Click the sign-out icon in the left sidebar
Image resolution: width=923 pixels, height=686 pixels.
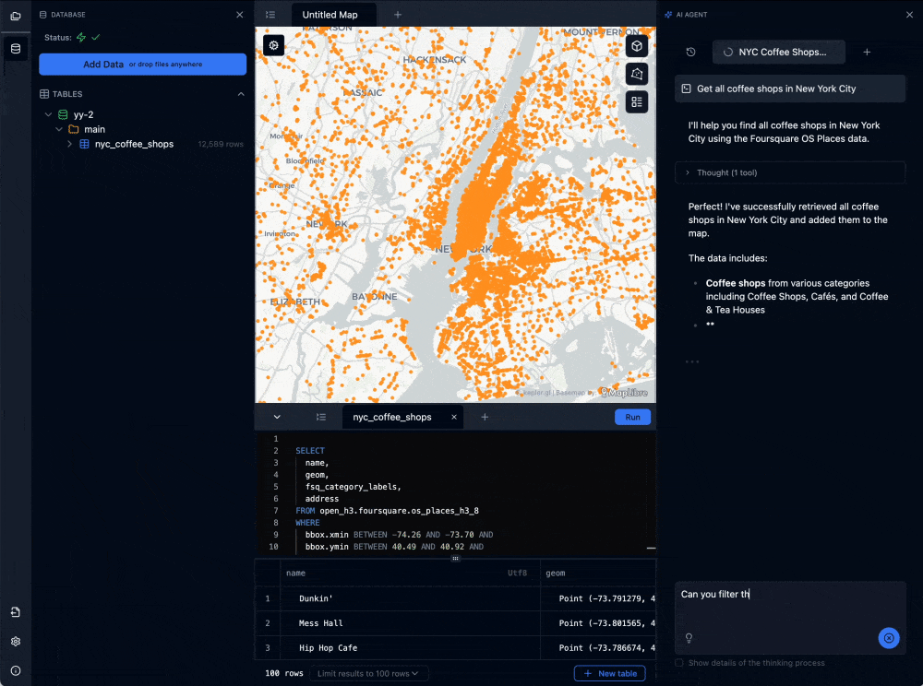[x=16, y=612]
